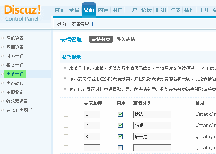Screen dimensions: 216x154
Task: Go to the 用户 menu
Action: pos(117,10)
